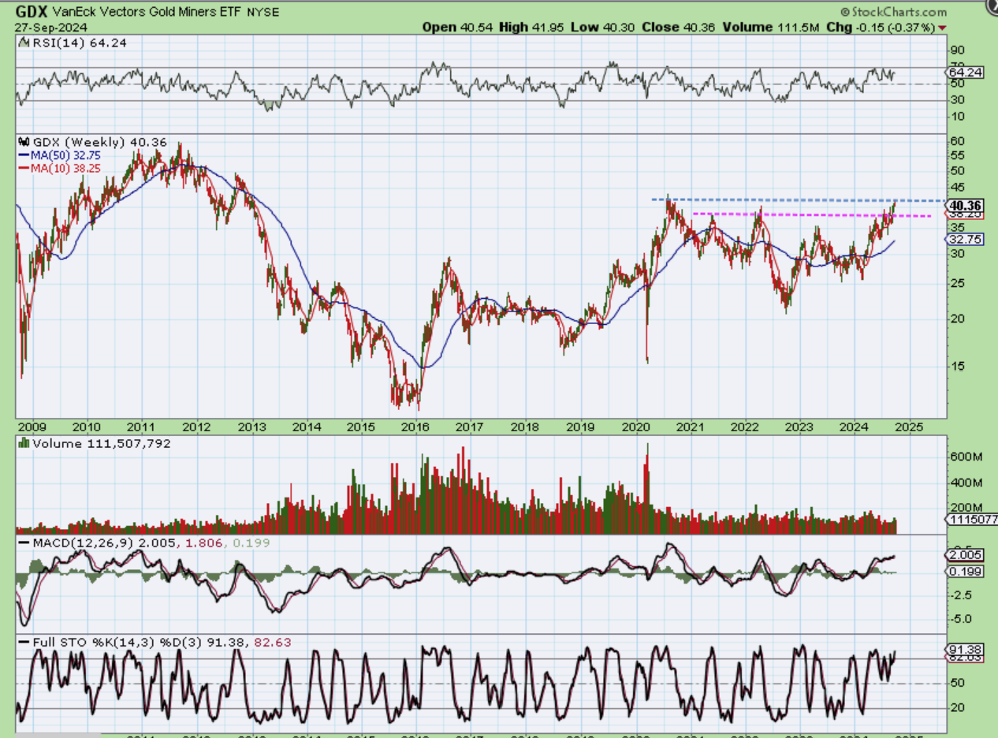Click the -5.0 label on the MACD axis
Screen dimensions: 998x738
pyautogui.click(x=960, y=618)
